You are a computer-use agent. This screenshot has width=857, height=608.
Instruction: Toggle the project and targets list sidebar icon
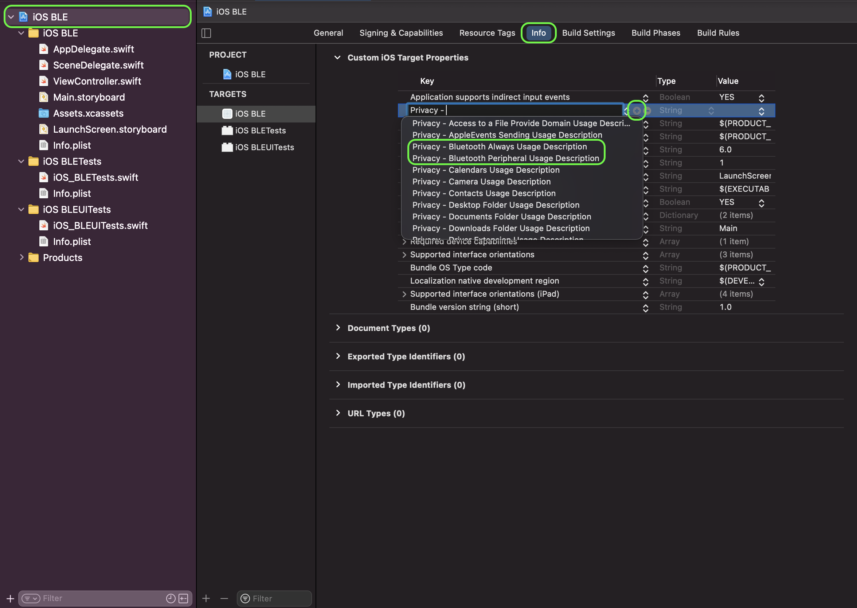point(206,33)
